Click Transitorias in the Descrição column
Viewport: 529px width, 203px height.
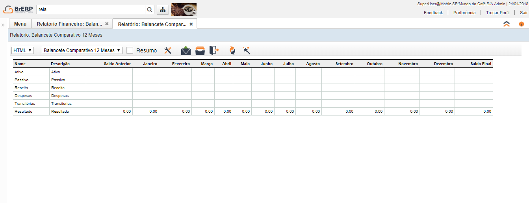pyautogui.click(x=61, y=104)
